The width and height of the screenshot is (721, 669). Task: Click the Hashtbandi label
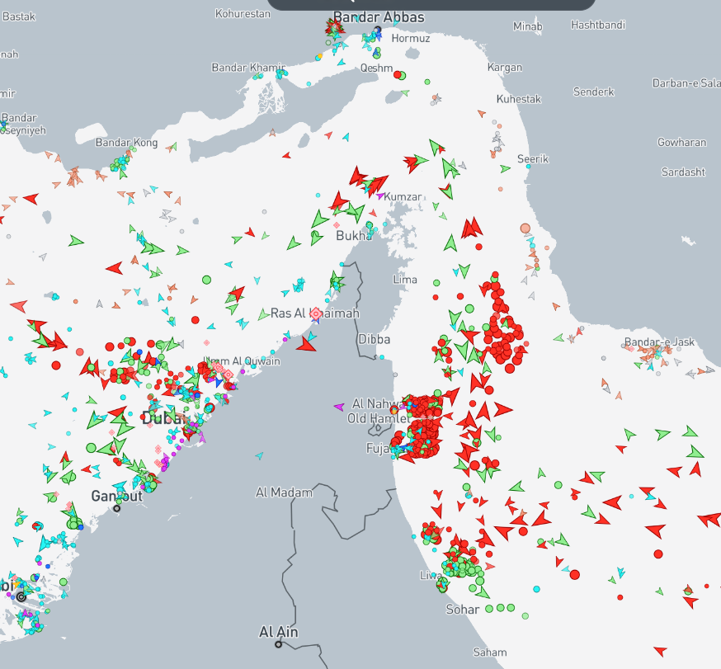point(598,25)
